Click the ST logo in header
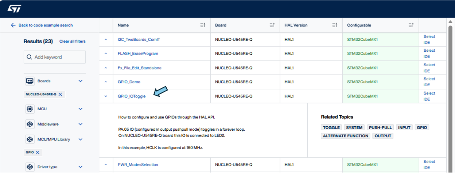Viewport: 455px width, 174px height. pos(14,9)
